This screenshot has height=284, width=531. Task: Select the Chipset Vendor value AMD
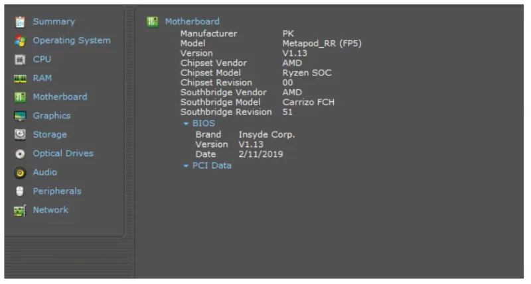click(x=292, y=63)
